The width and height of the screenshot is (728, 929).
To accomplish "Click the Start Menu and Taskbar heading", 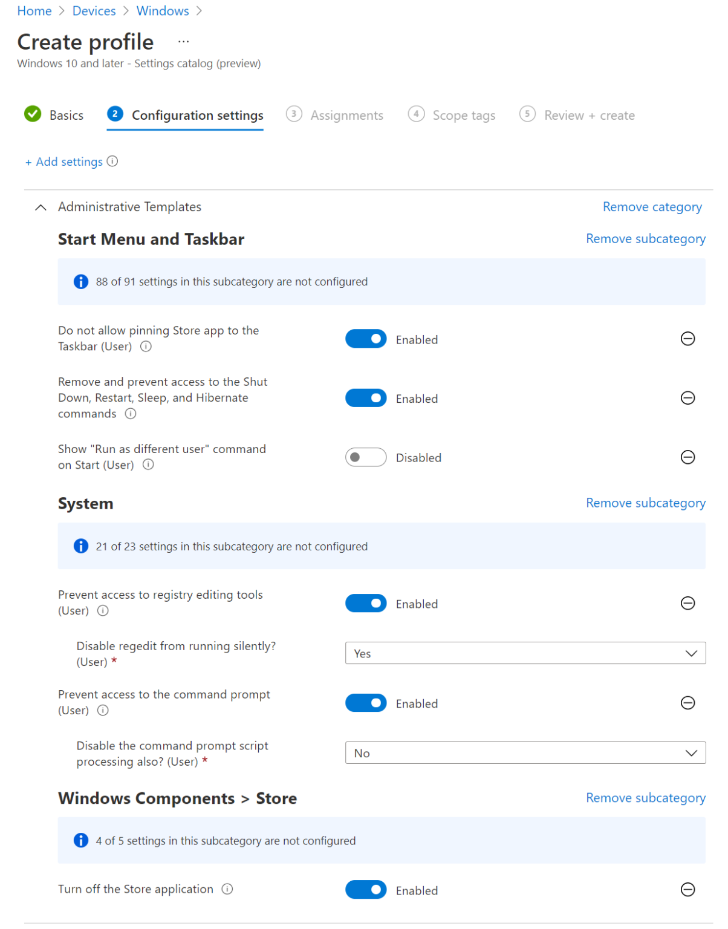I will tap(151, 239).
